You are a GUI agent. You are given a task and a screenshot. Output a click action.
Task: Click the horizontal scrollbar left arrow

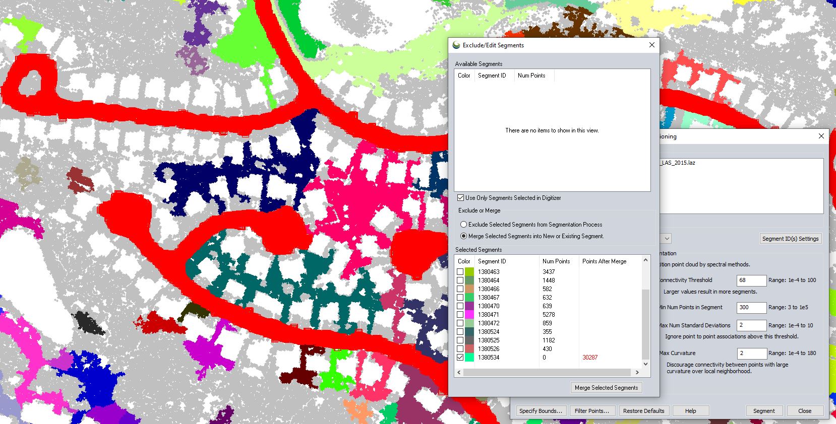point(459,373)
